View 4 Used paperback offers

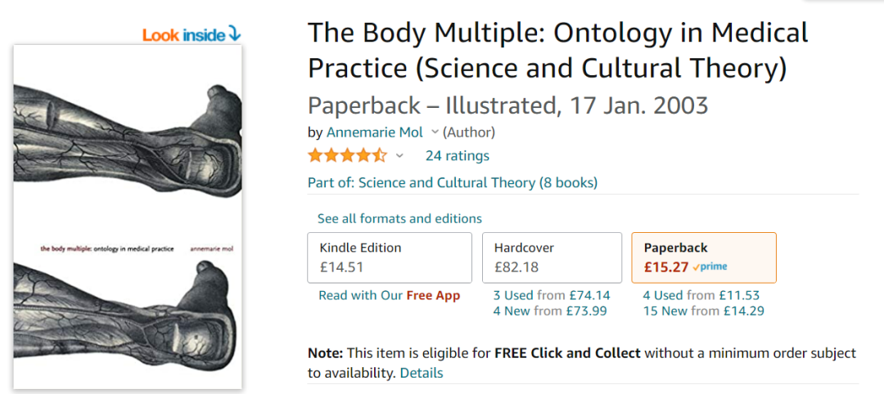(701, 295)
